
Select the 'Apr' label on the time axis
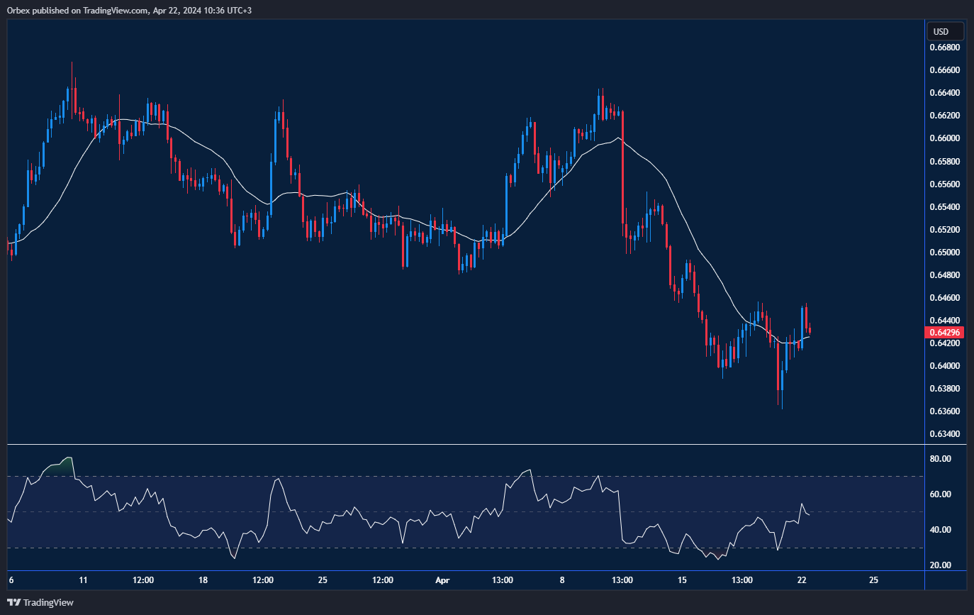pyautogui.click(x=442, y=580)
